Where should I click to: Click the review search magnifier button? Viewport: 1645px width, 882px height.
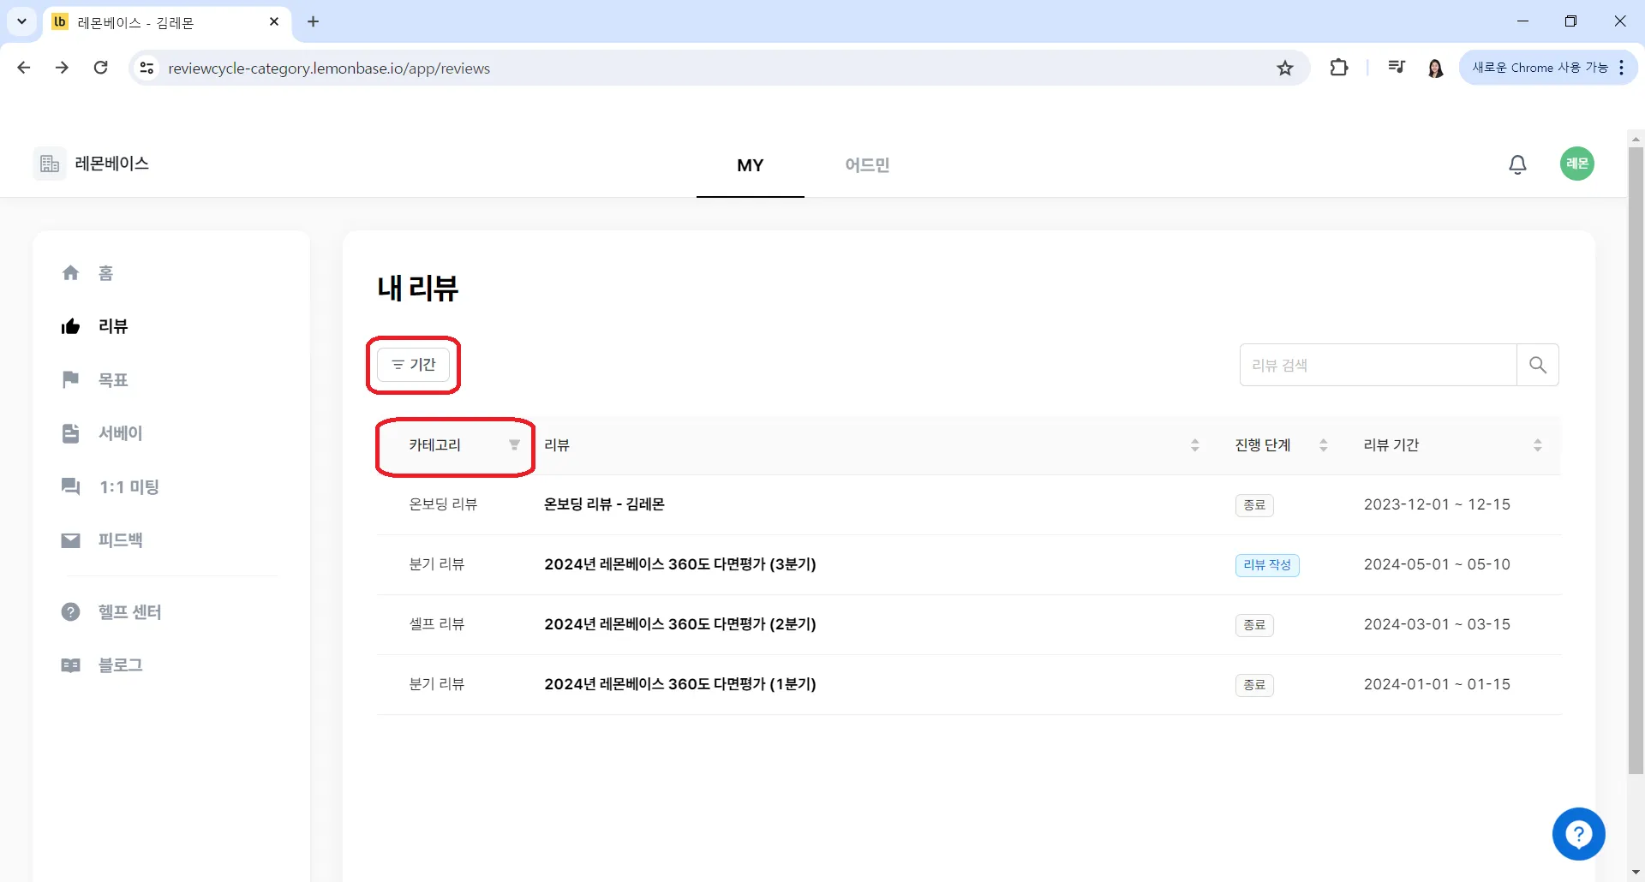click(x=1538, y=365)
